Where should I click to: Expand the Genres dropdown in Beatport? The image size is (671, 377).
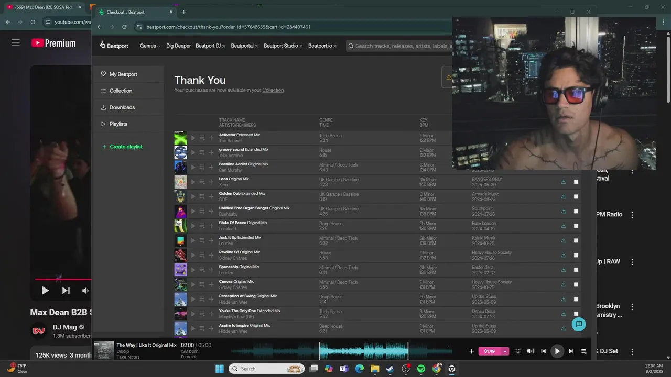(x=150, y=46)
